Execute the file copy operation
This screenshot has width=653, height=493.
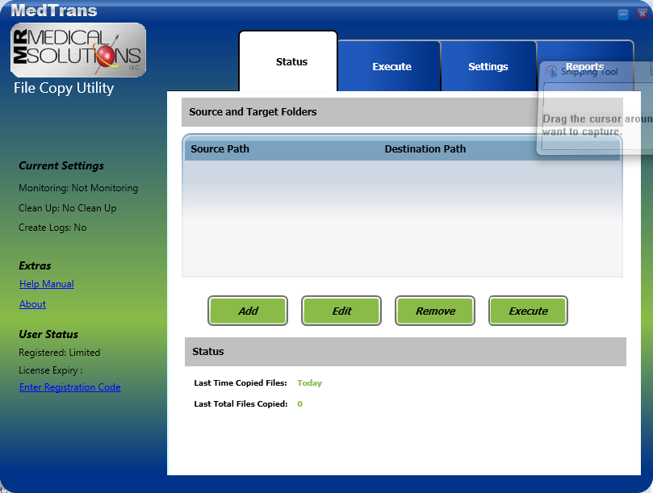[x=528, y=311]
